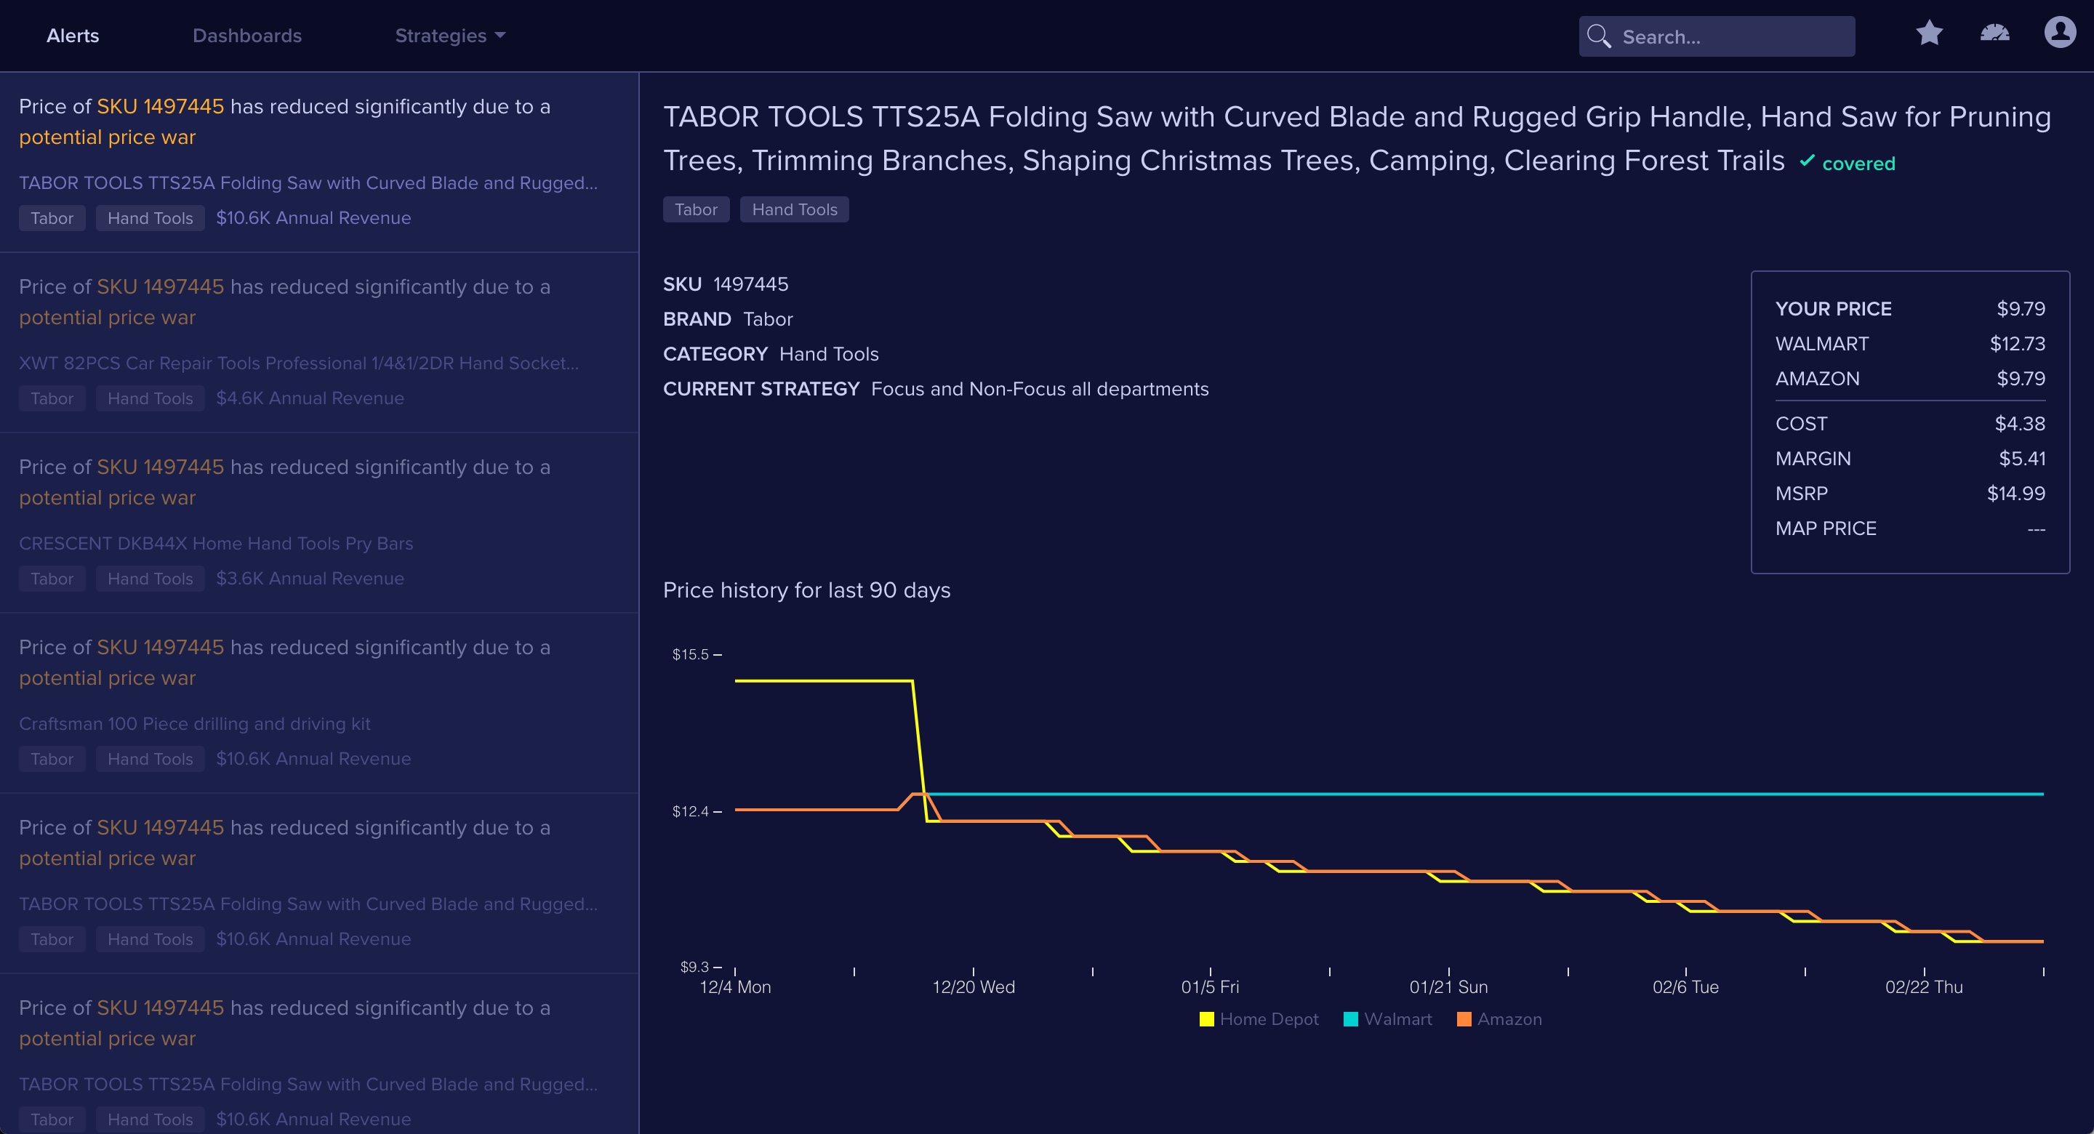The width and height of the screenshot is (2094, 1134).
Task: Focus the Search input field
Action: point(1717,36)
